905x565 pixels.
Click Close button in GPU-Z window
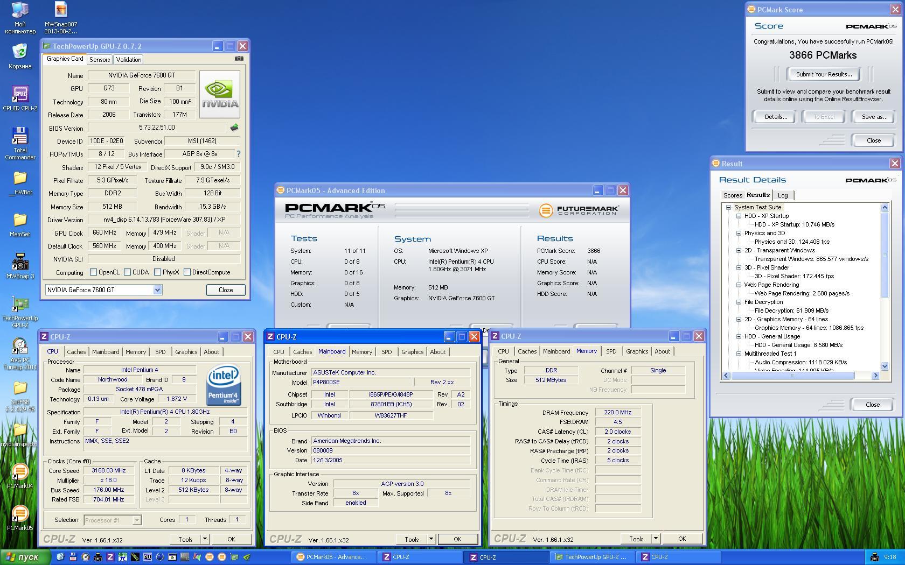226,289
